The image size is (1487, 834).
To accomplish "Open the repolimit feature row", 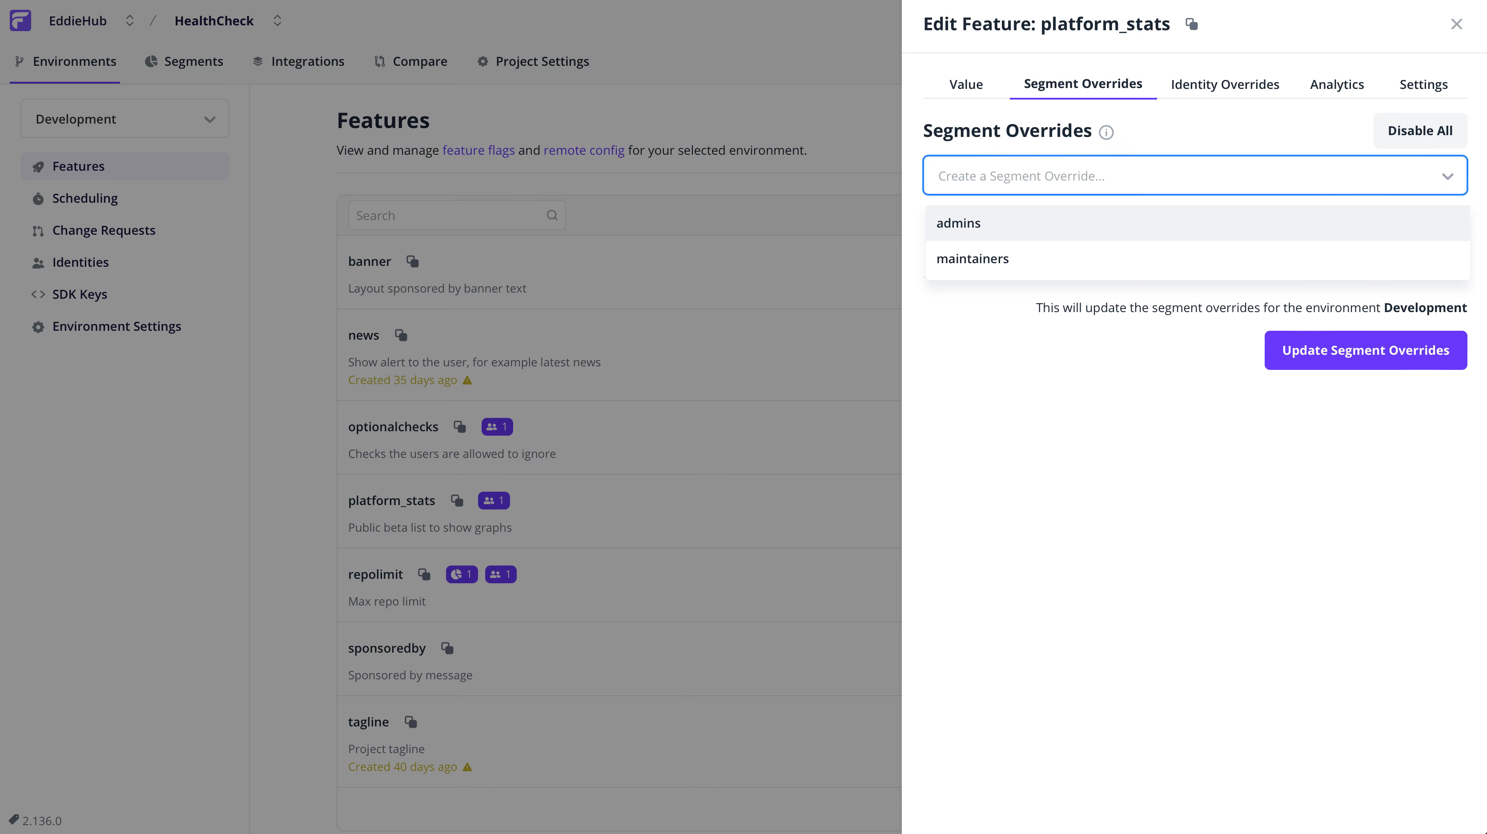I will (x=619, y=585).
